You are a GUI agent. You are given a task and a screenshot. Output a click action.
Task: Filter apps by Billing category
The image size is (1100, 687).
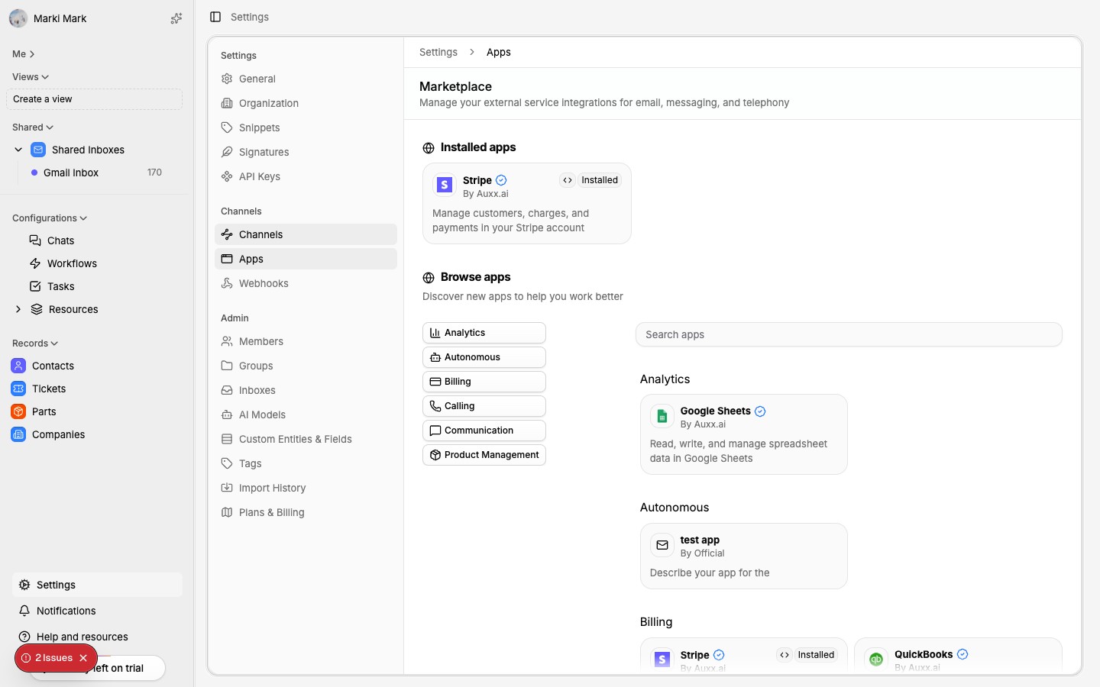click(484, 382)
